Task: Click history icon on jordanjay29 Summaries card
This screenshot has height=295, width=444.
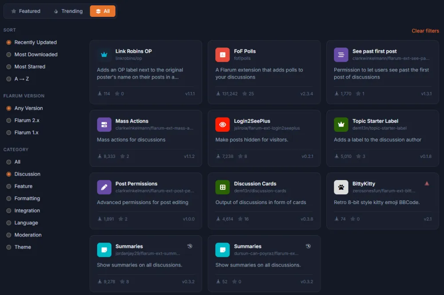Action: [190, 246]
